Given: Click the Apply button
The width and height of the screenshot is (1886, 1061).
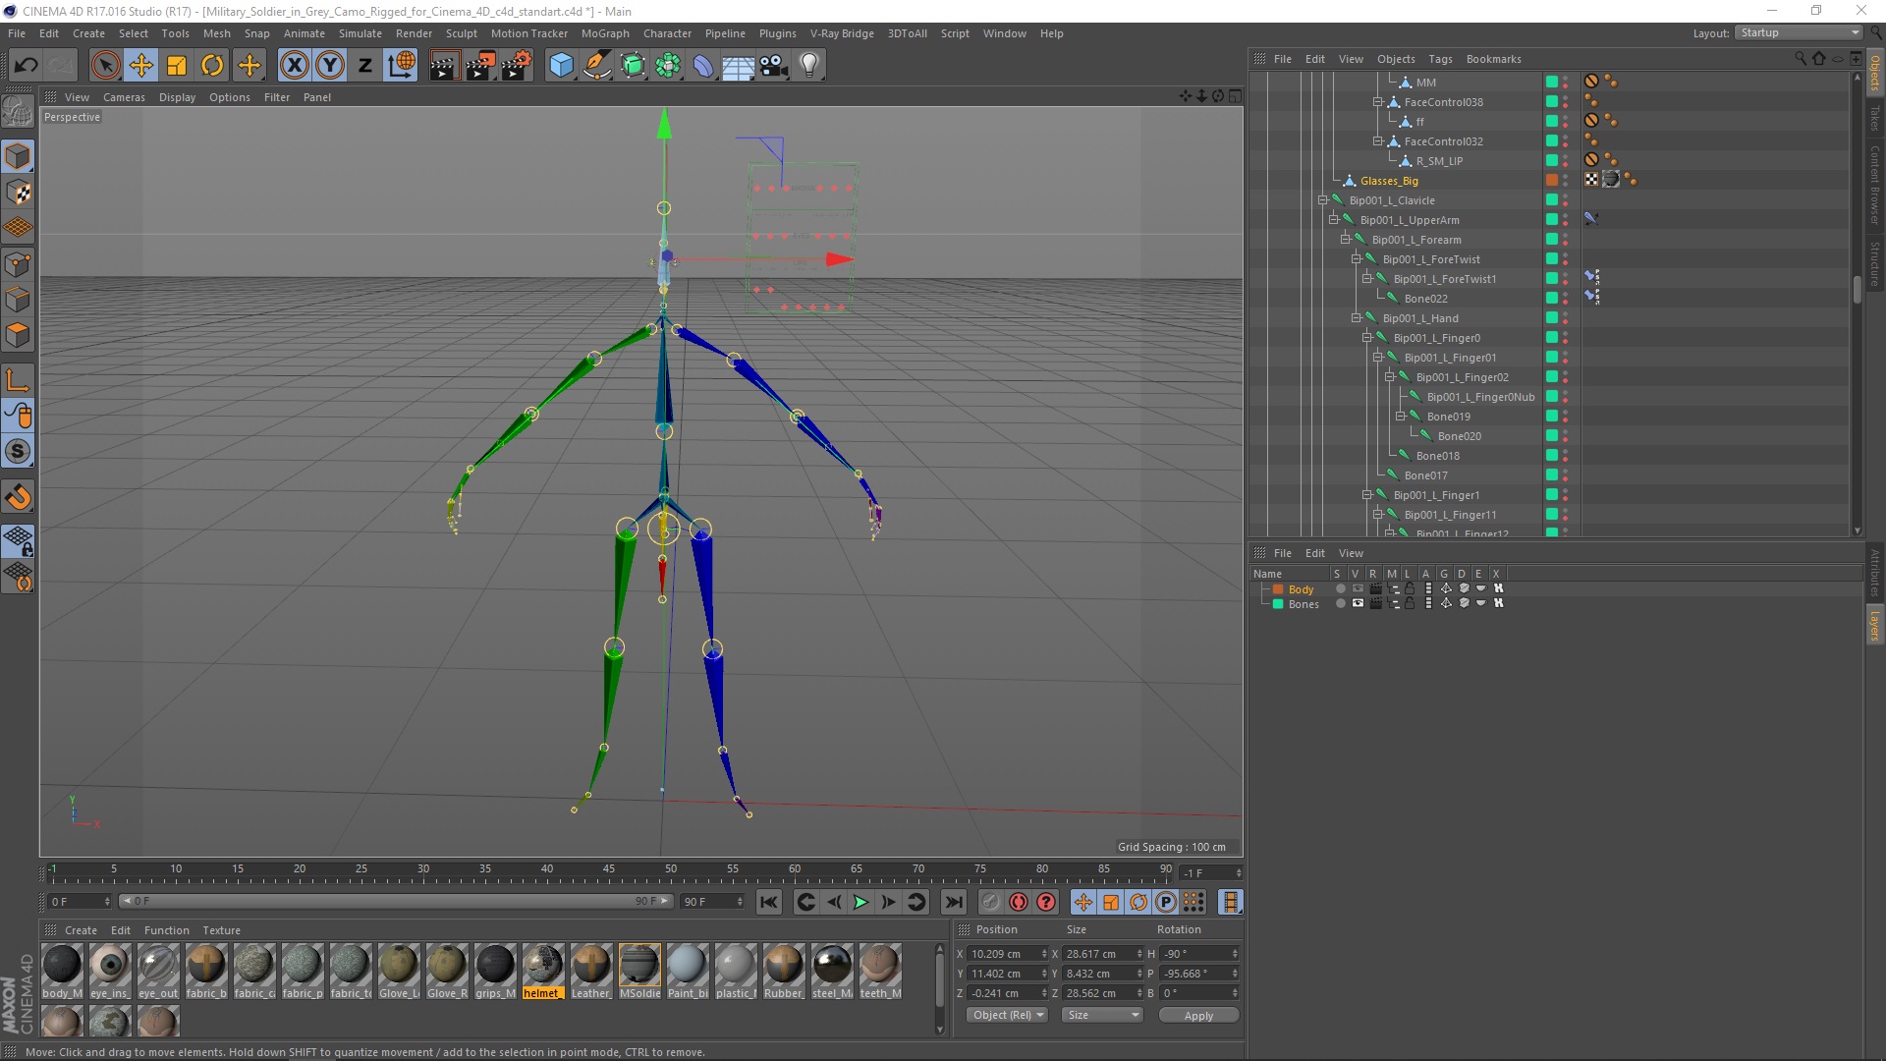Looking at the screenshot, I should [1198, 1016].
